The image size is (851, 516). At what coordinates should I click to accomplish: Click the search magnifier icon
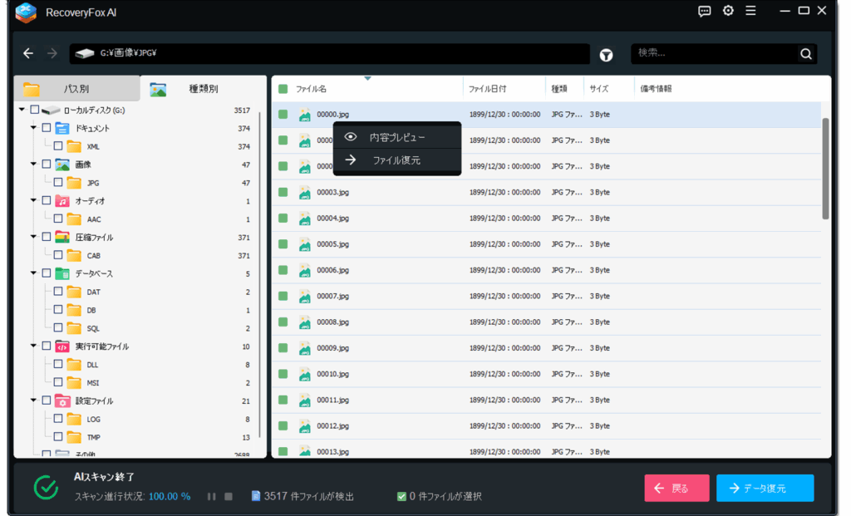805,54
